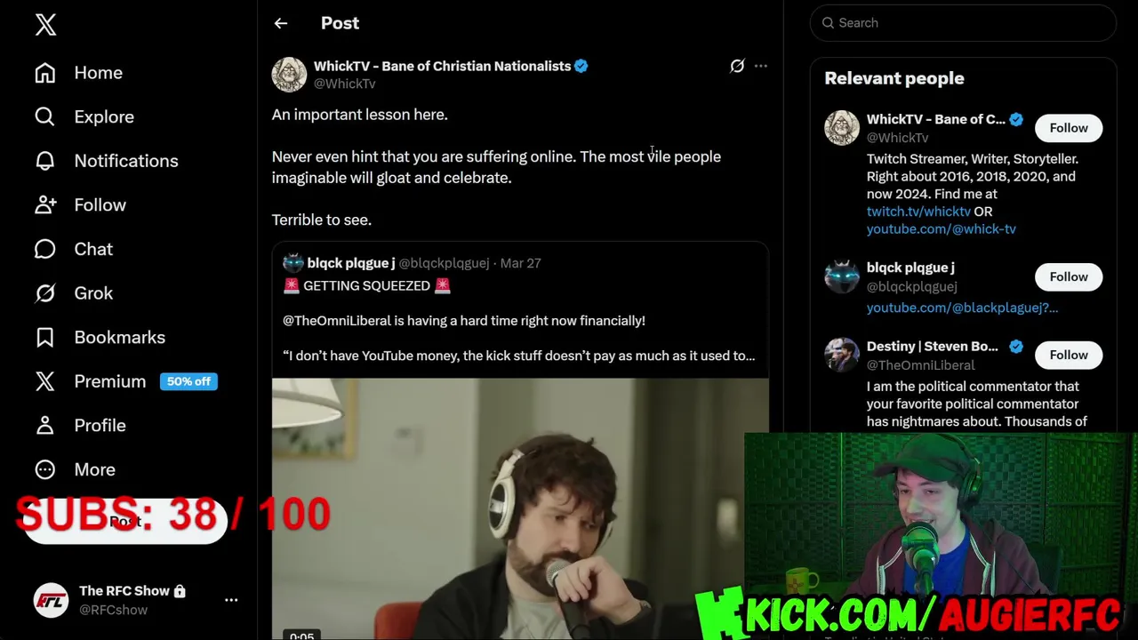Image resolution: width=1138 pixels, height=640 pixels.
Task: Go to Home in sidebar
Action: coord(78,73)
